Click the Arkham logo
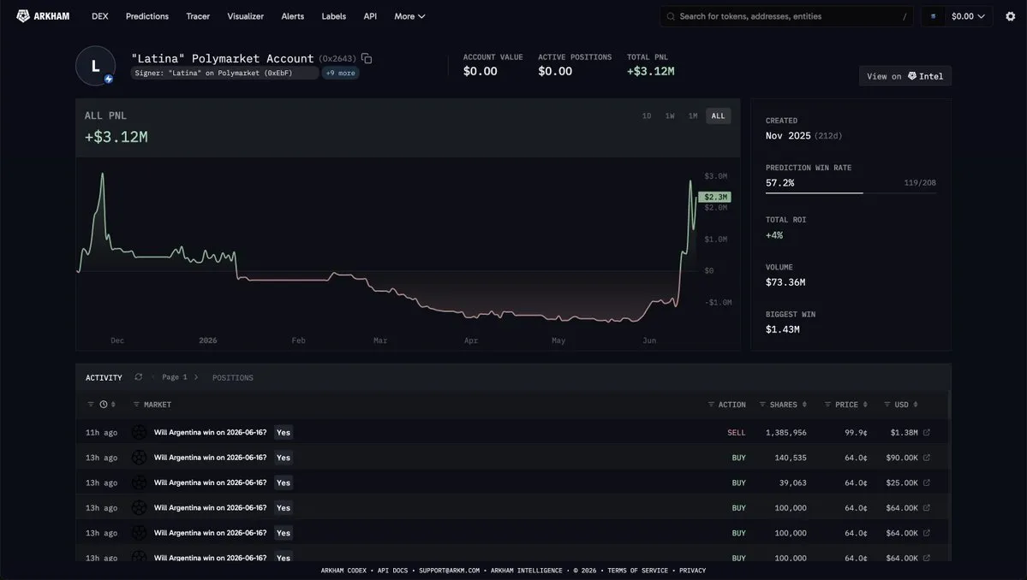The image size is (1027, 580). coord(43,16)
